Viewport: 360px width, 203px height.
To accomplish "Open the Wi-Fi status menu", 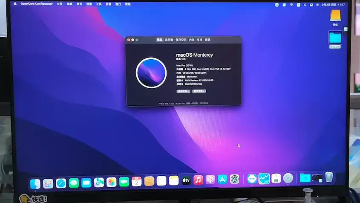I will point(291,5).
